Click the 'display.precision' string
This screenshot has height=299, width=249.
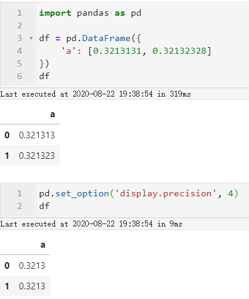(x=166, y=193)
